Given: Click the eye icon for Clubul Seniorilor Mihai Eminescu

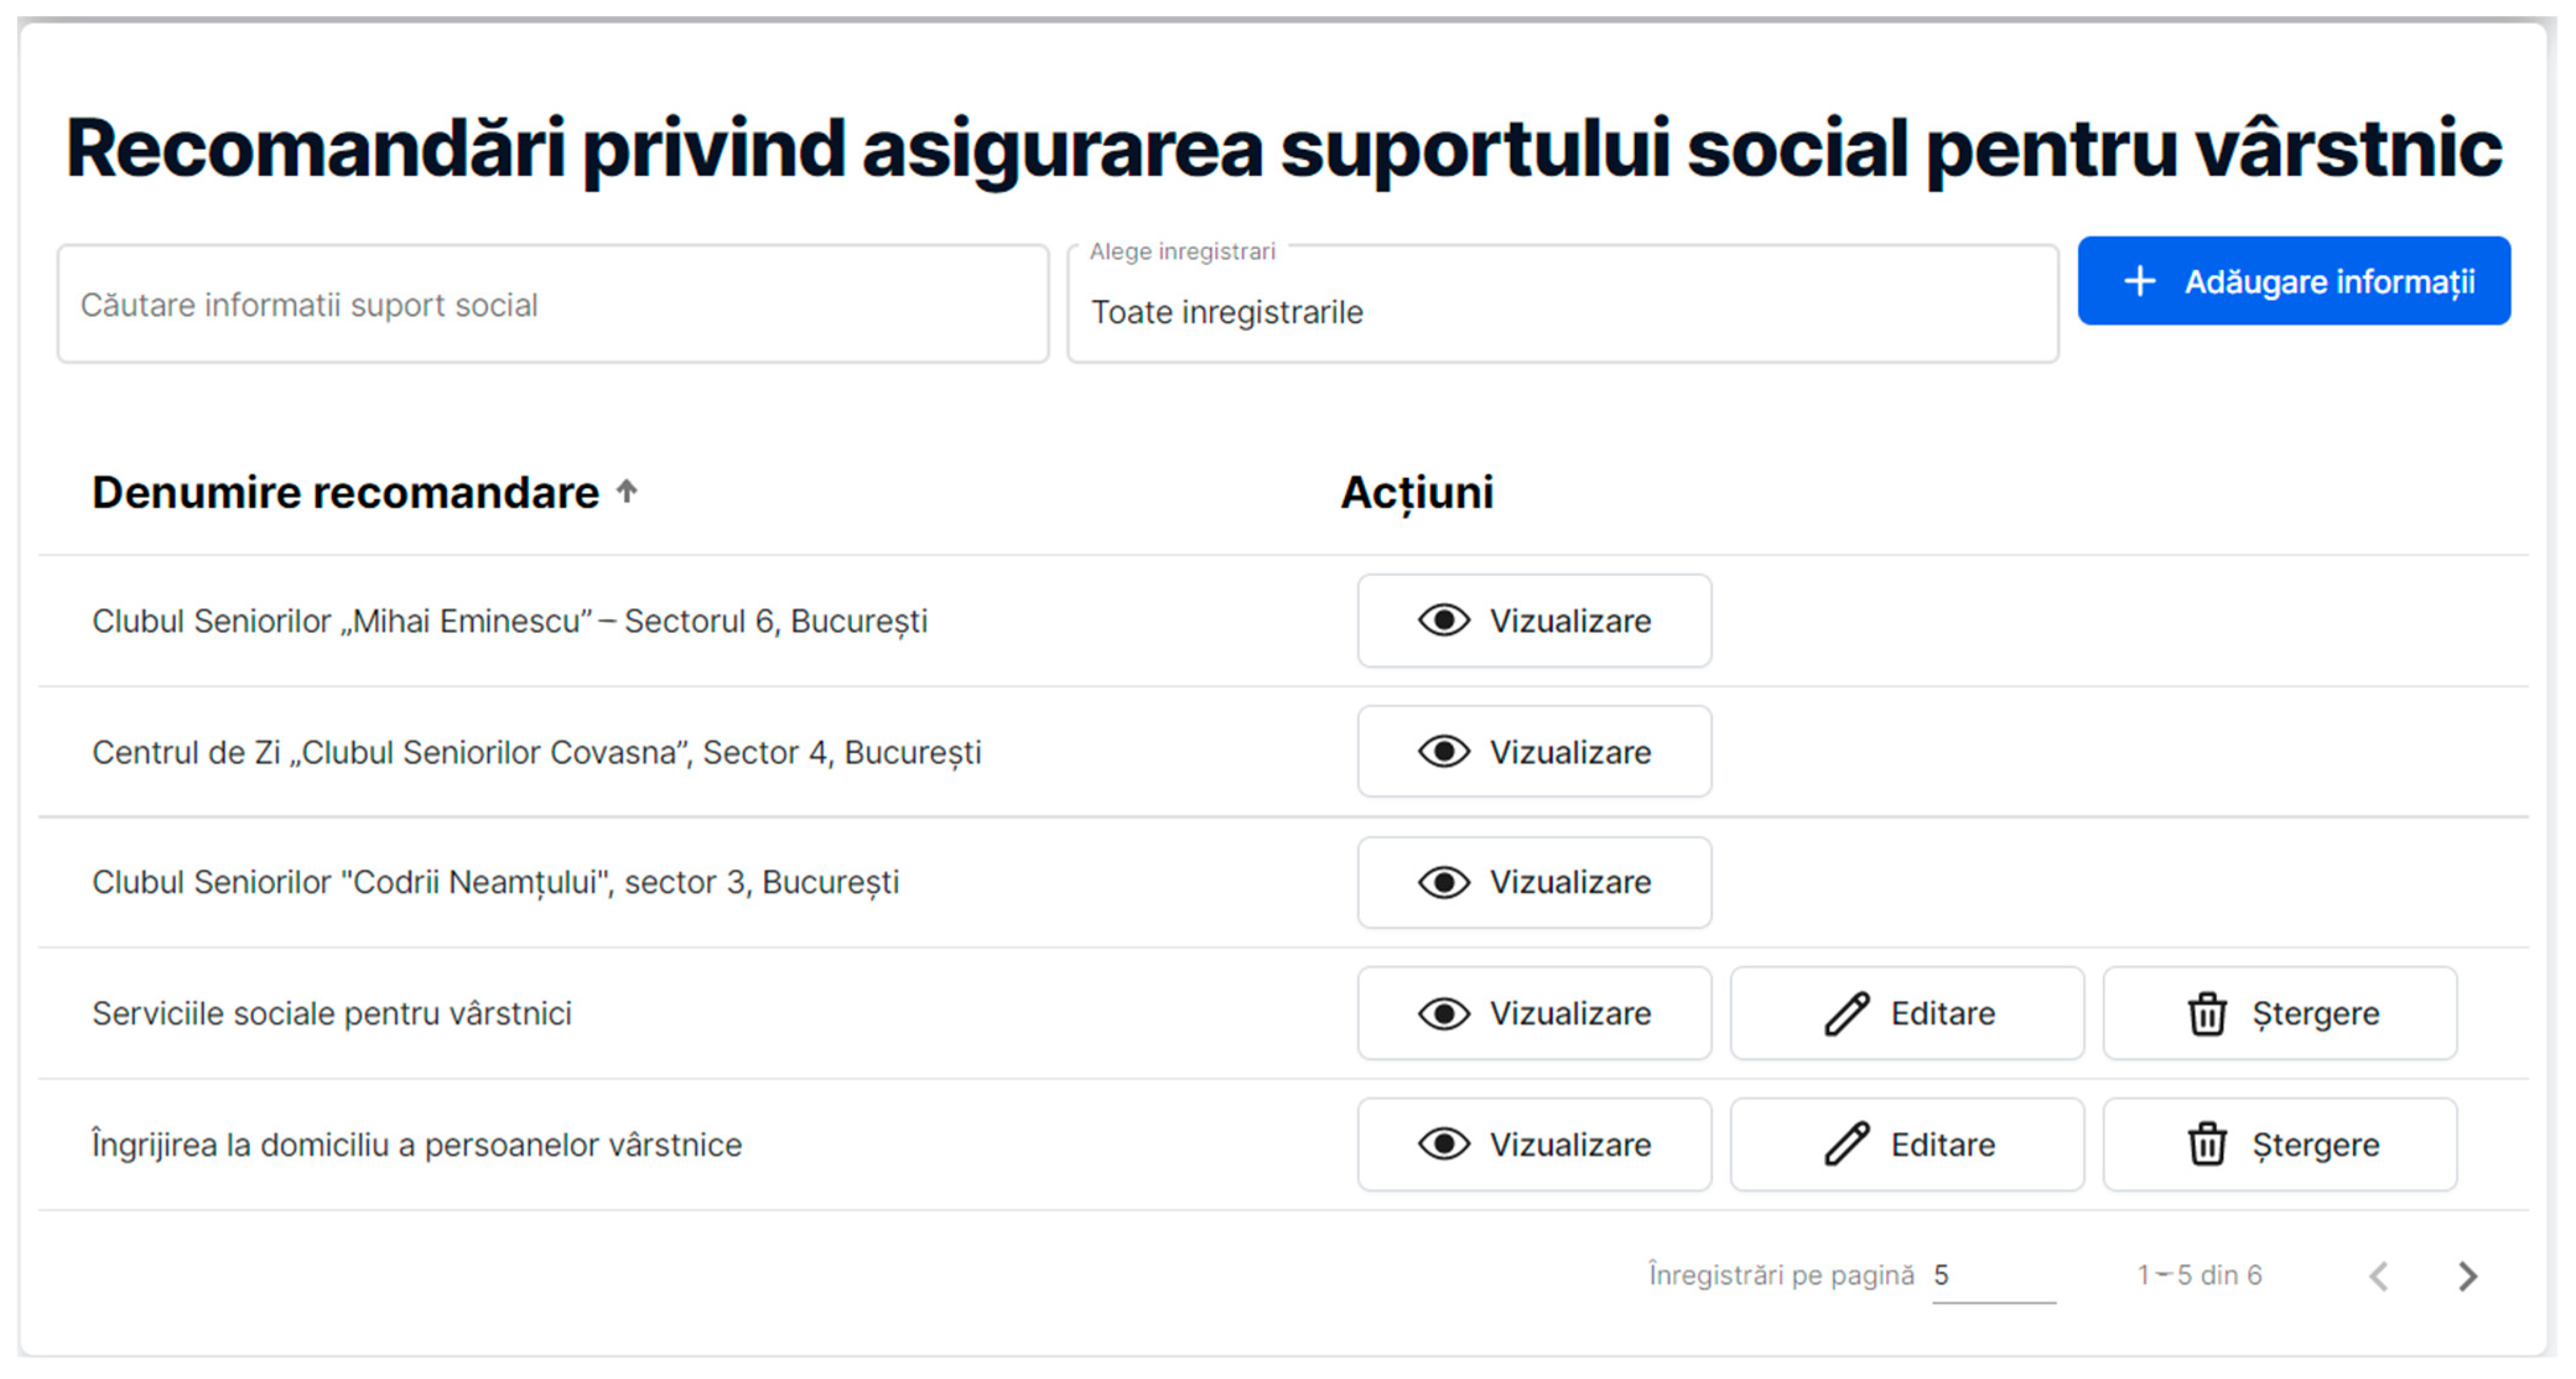Looking at the screenshot, I should coord(1443,621).
